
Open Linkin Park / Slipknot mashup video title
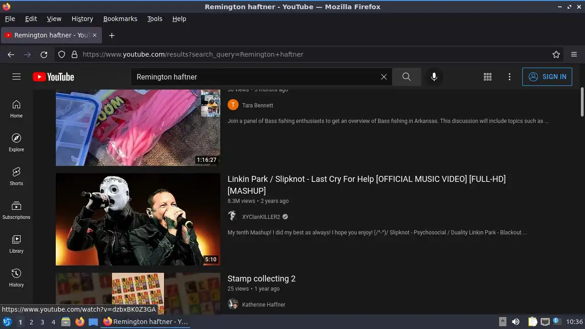pos(367,185)
